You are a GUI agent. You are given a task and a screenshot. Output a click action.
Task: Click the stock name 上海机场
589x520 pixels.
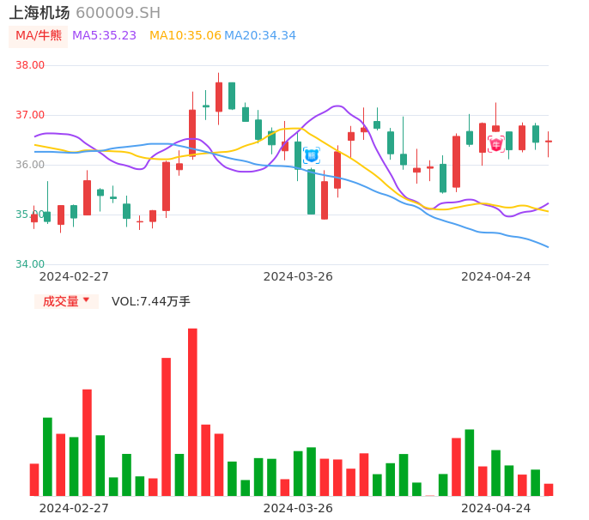39,13
